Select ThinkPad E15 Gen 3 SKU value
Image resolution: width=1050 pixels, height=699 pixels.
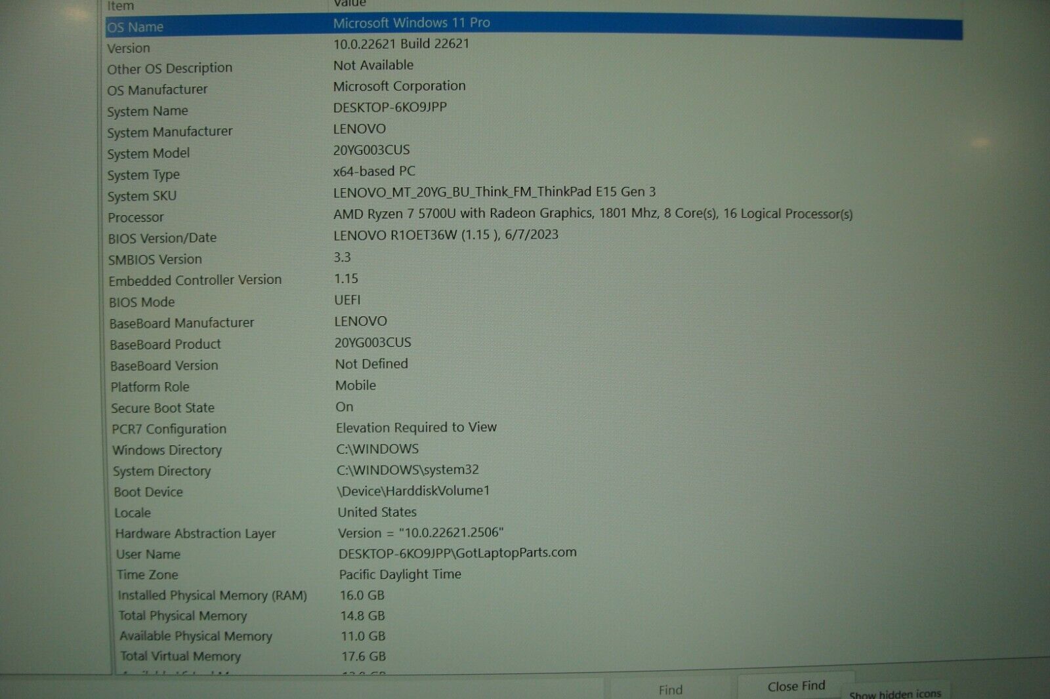pos(494,192)
